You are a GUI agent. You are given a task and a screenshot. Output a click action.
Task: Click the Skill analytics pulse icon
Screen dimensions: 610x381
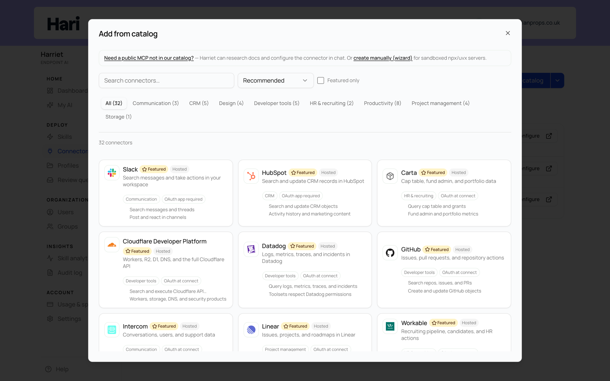50,258
